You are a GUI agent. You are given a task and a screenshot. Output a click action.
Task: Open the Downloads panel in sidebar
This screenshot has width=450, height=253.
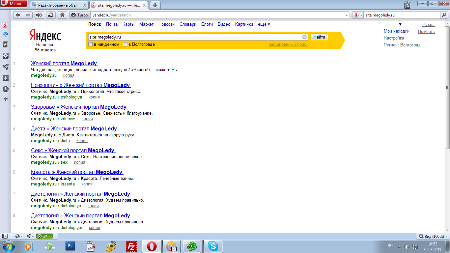click(5, 78)
